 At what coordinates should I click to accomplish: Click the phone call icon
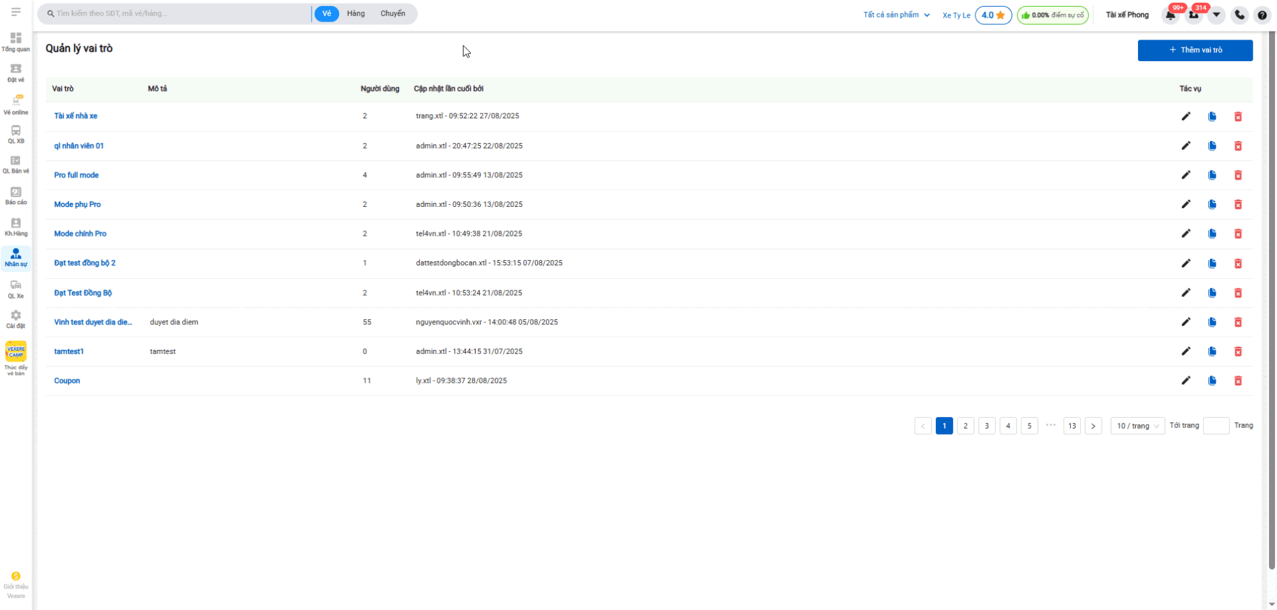(1239, 15)
